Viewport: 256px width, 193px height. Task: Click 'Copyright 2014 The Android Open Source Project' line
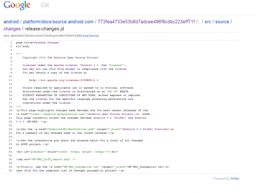60,57
